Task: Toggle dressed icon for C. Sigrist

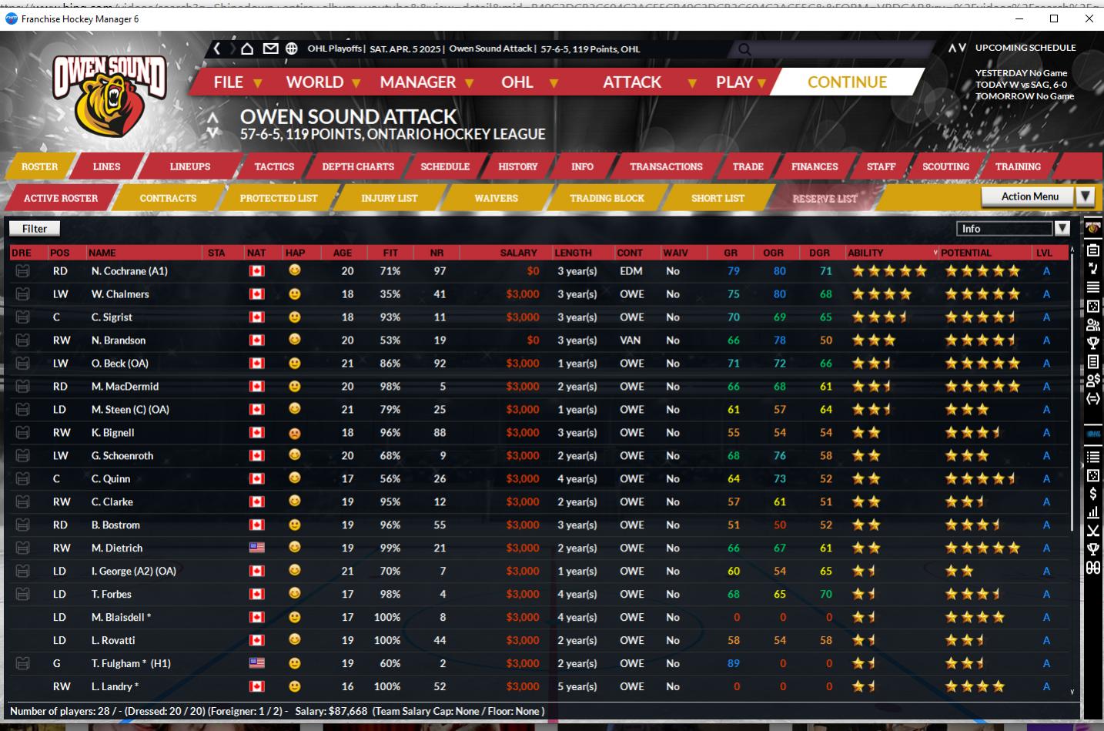Action: click(22, 317)
